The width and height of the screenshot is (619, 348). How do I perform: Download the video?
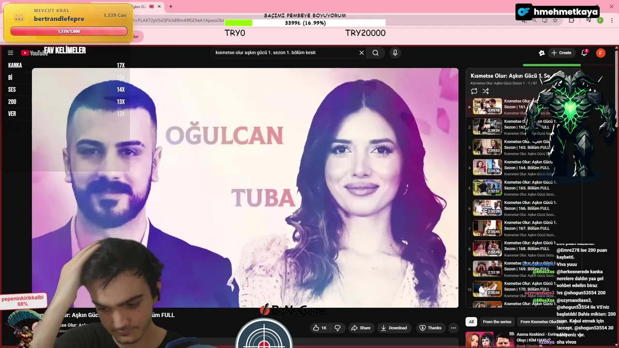(394, 328)
